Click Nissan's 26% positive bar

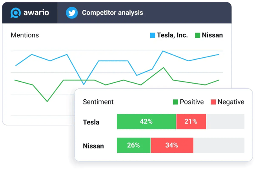pyautogui.click(x=133, y=146)
